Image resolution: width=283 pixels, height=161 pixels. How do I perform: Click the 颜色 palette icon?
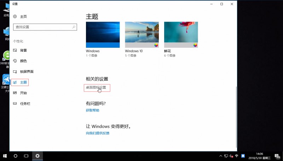tap(15, 61)
